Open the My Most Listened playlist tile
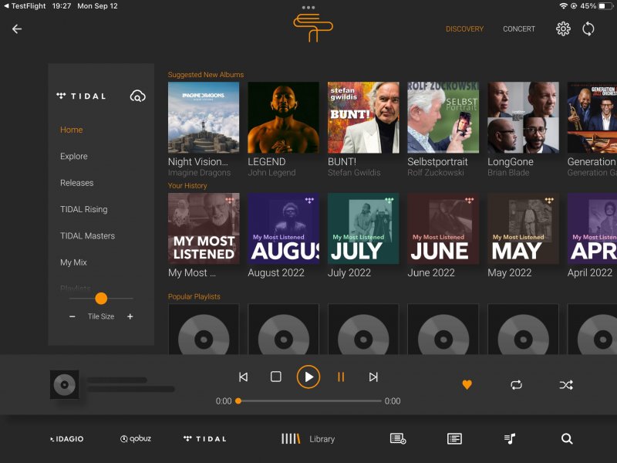617x463 pixels. [x=204, y=228]
